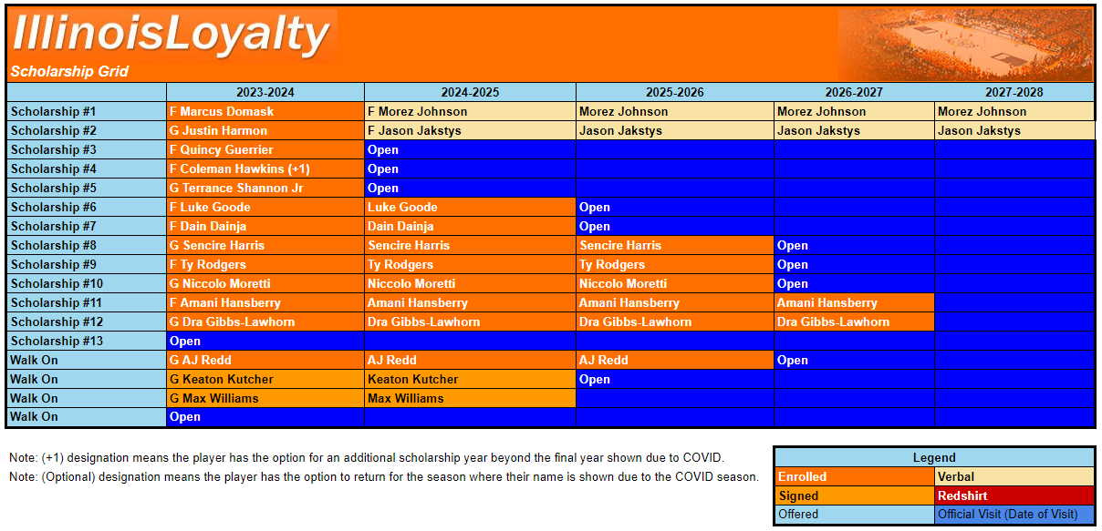The image size is (1102, 531).
Task: Click the IllinoisLoyalty logo title
Action: (x=172, y=36)
